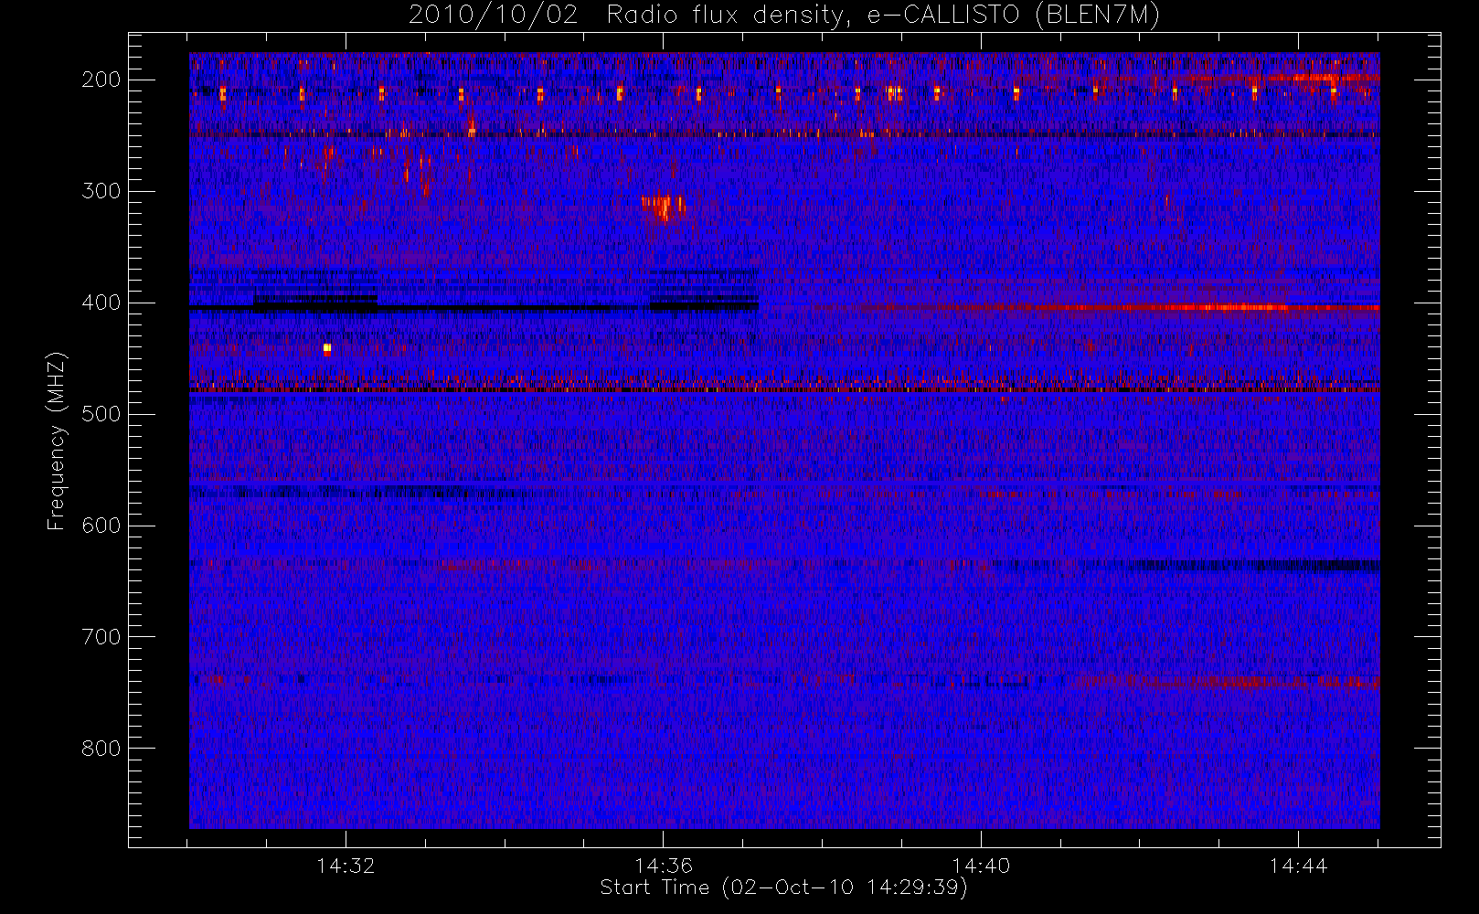Click the 200 frequency tick label
The image size is (1479, 914).
pyautogui.click(x=101, y=80)
